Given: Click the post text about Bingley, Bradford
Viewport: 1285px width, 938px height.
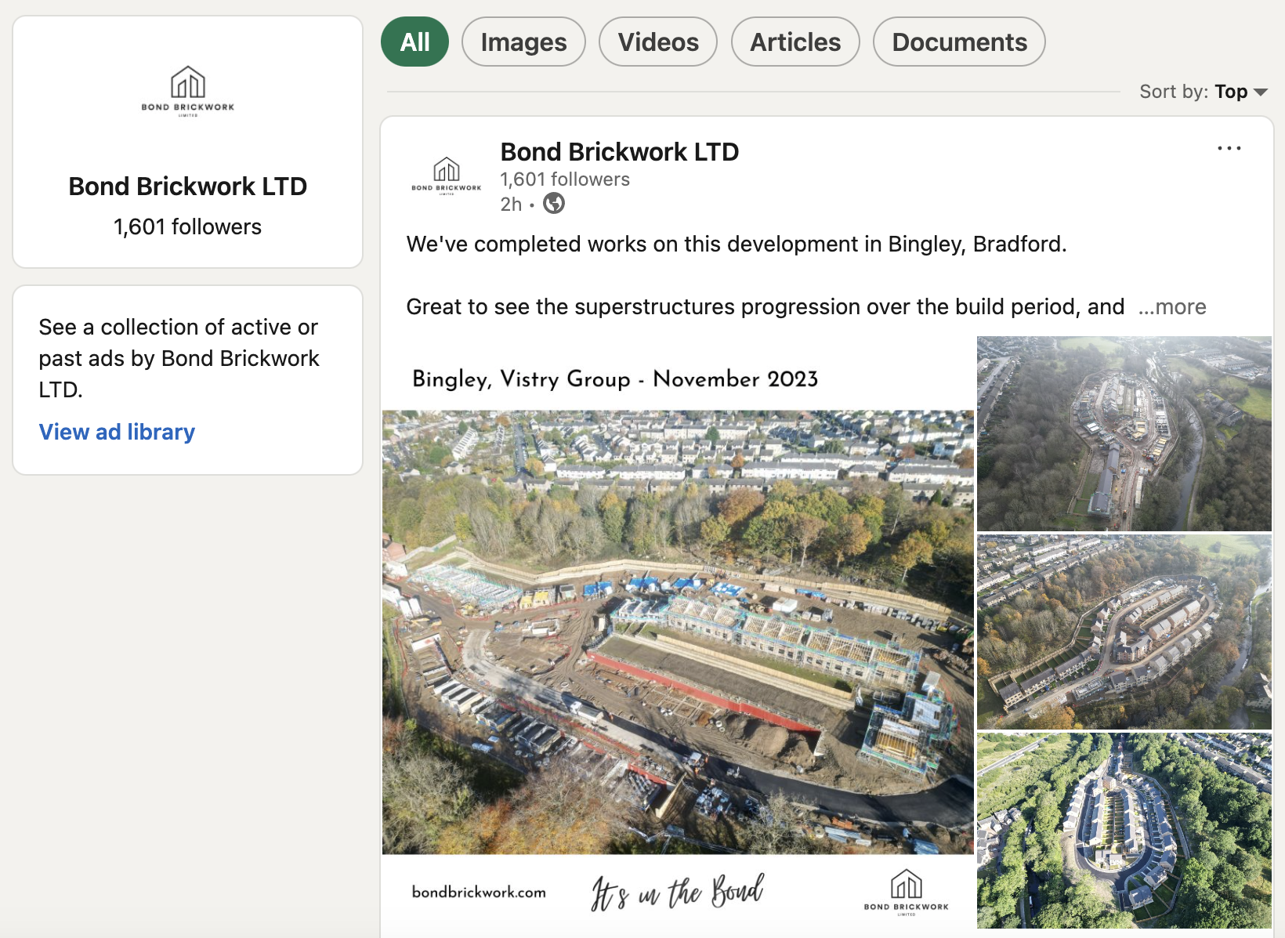Looking at the screenshot, I should (x=736, y=244).
